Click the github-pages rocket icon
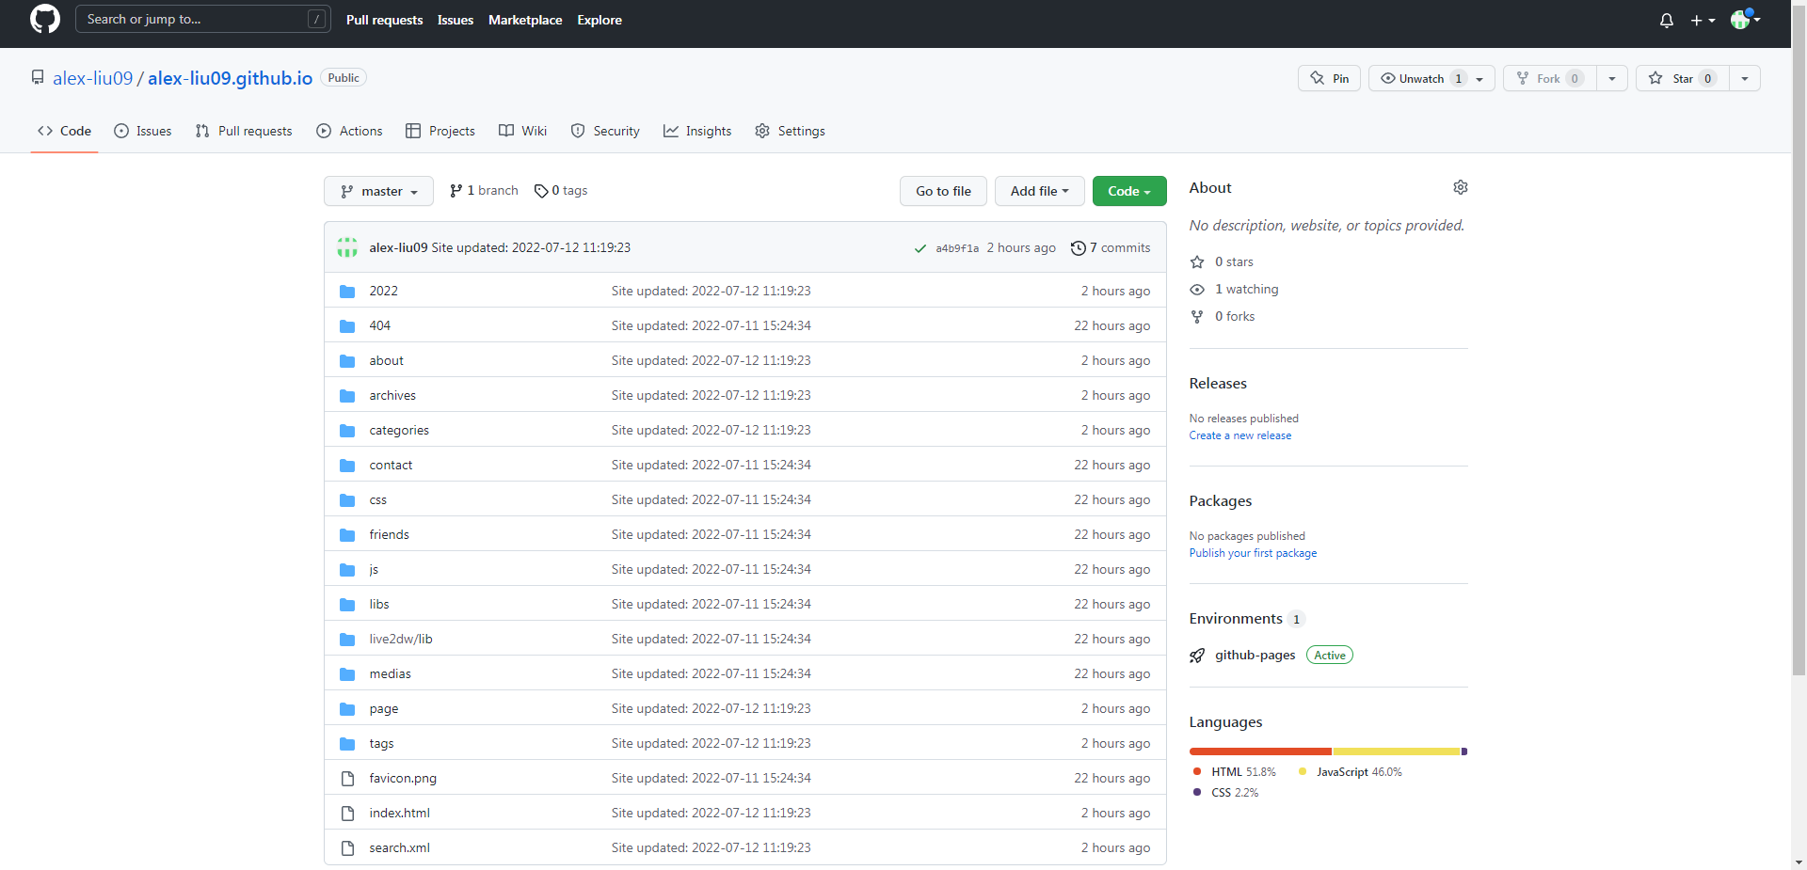Viewport: 1807px width, 870px height. click(1197, 656)
